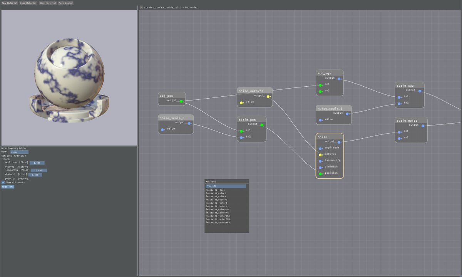Screen dimensions: 462x277
Task: Click the amplitude value slider field
Action: click(37, 163)
